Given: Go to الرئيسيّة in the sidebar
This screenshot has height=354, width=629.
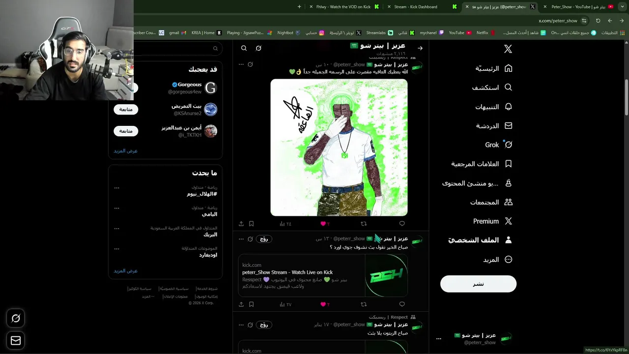Looking at the screenshot, I should click(494, 68).
